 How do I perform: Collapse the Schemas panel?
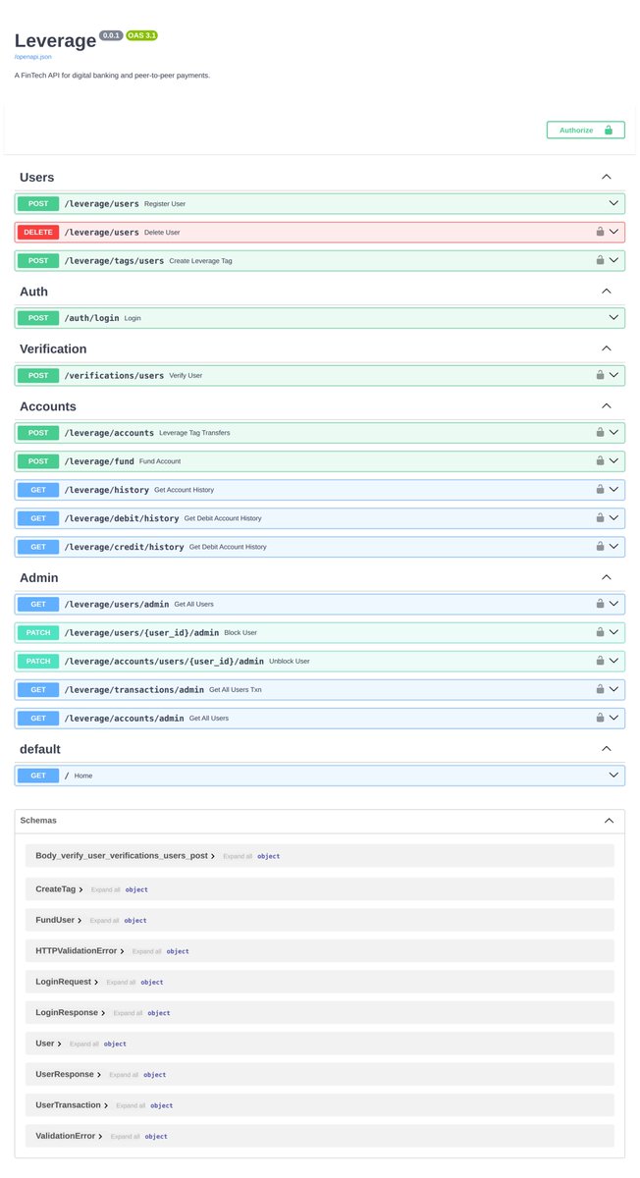coord(609,821)
